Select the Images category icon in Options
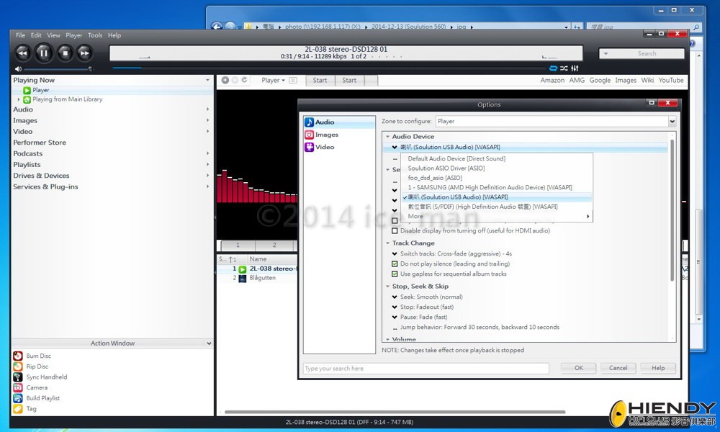Image resolution: width=720 pixels, height=432 pixels. click(309, 135)
